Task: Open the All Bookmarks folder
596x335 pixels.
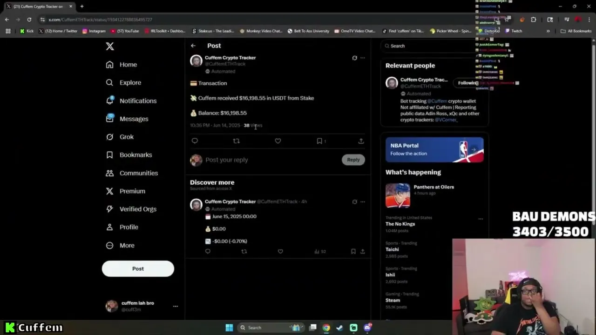Action: tap(576, 31)
